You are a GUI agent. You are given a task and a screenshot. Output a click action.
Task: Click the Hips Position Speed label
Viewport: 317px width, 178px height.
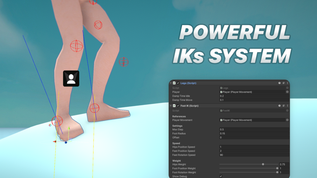pos(184,147)
